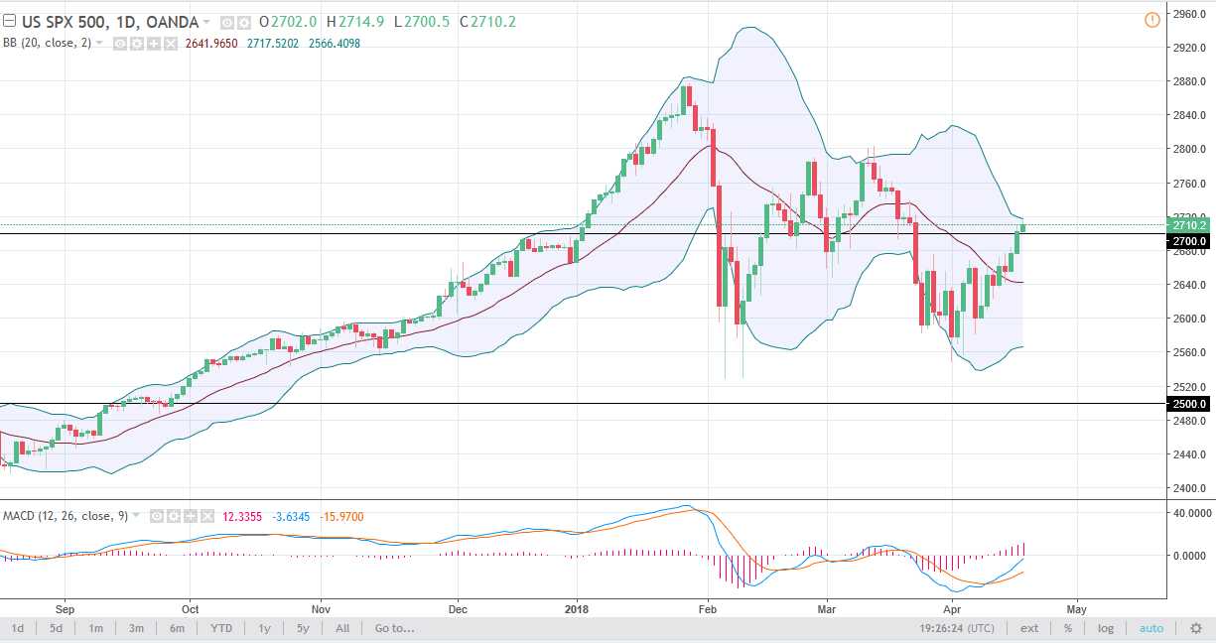
Task: Select the YTD range tab
Action: pyautogui.click(x=222, y=628)
